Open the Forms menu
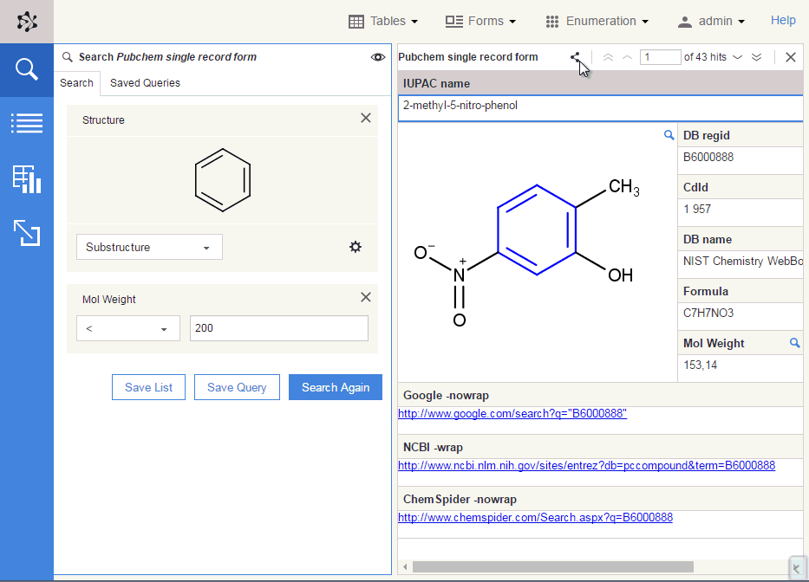809x582 pixels. pyautogui.click(x=480, y=21)
